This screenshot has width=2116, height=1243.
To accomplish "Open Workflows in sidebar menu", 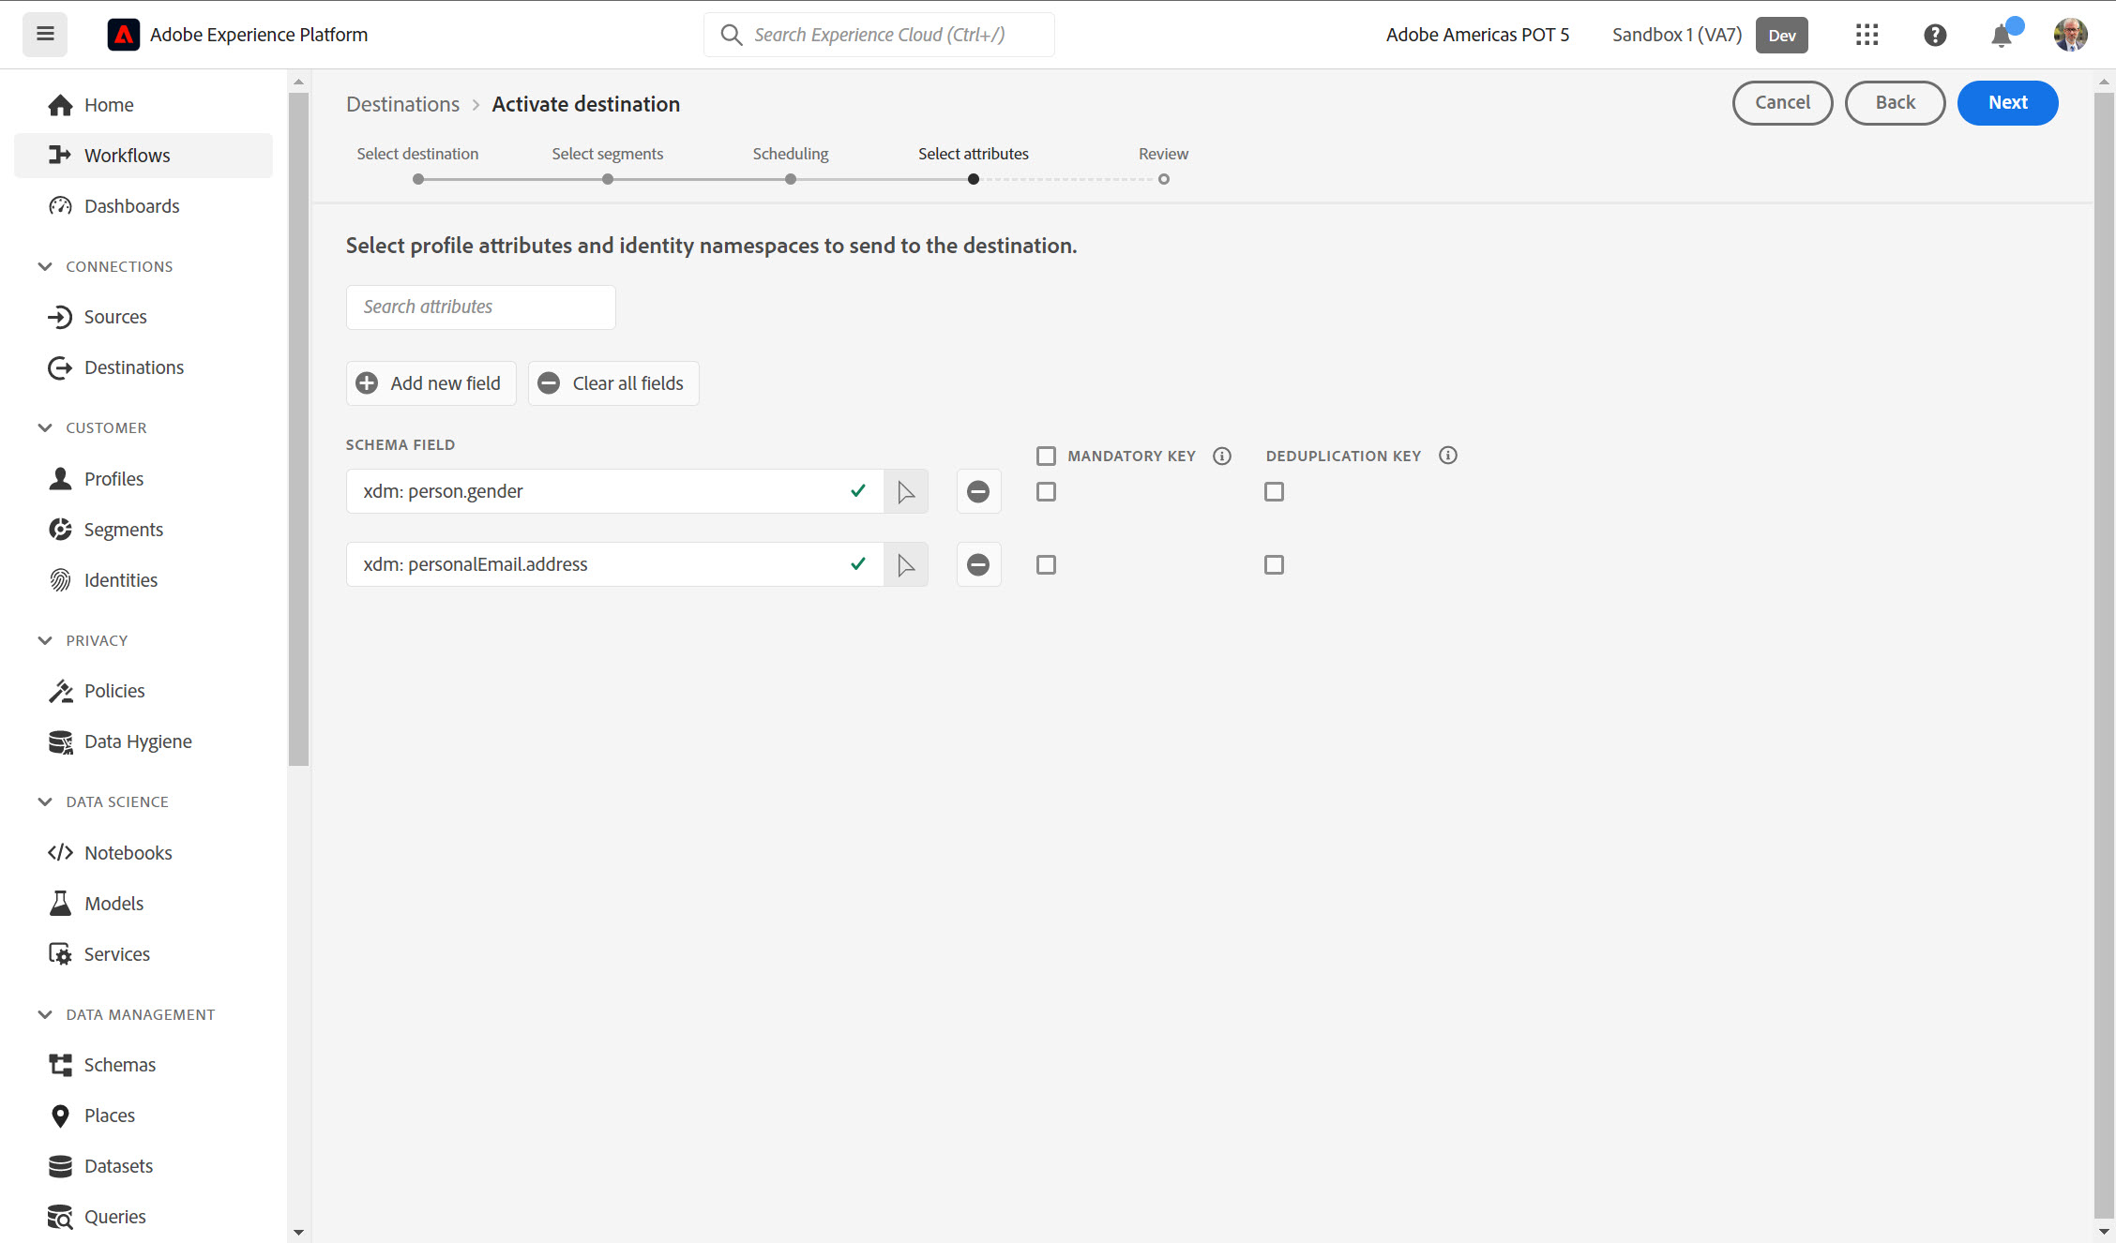I will point(144,156).
